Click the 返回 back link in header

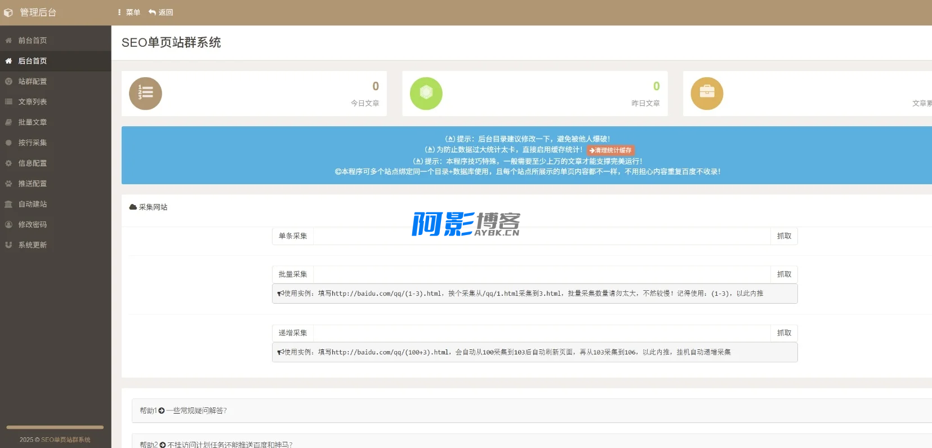(x=161, y=12)
